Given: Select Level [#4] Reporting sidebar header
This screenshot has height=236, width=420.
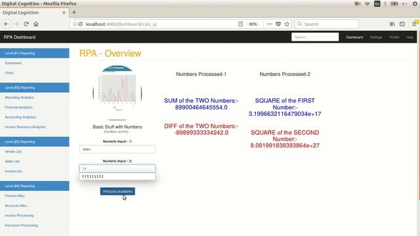Looking at the screenshot, I should click(35, 186).
